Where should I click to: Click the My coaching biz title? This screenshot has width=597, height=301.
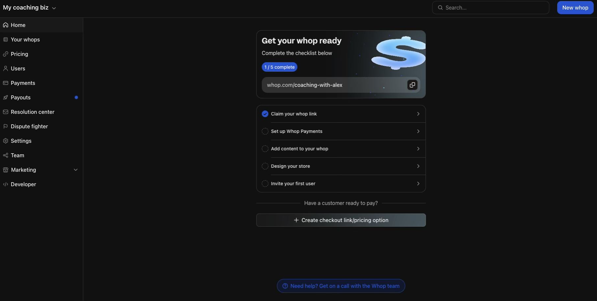[x=26, y=8]
